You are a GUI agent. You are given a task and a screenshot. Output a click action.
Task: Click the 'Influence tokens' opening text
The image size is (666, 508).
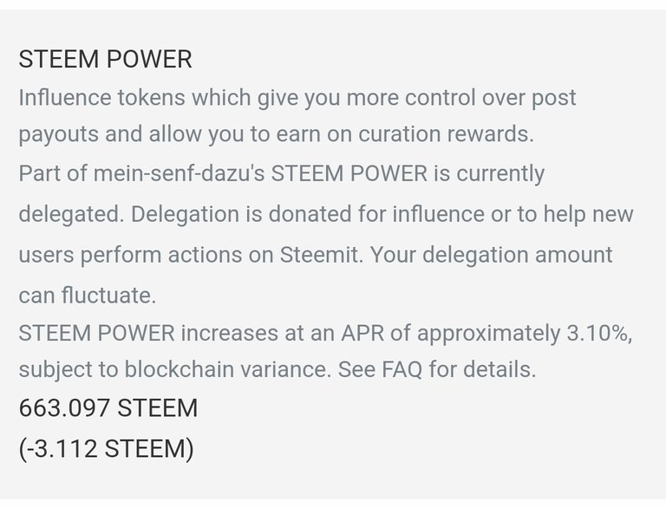click(x=102, y=98)
